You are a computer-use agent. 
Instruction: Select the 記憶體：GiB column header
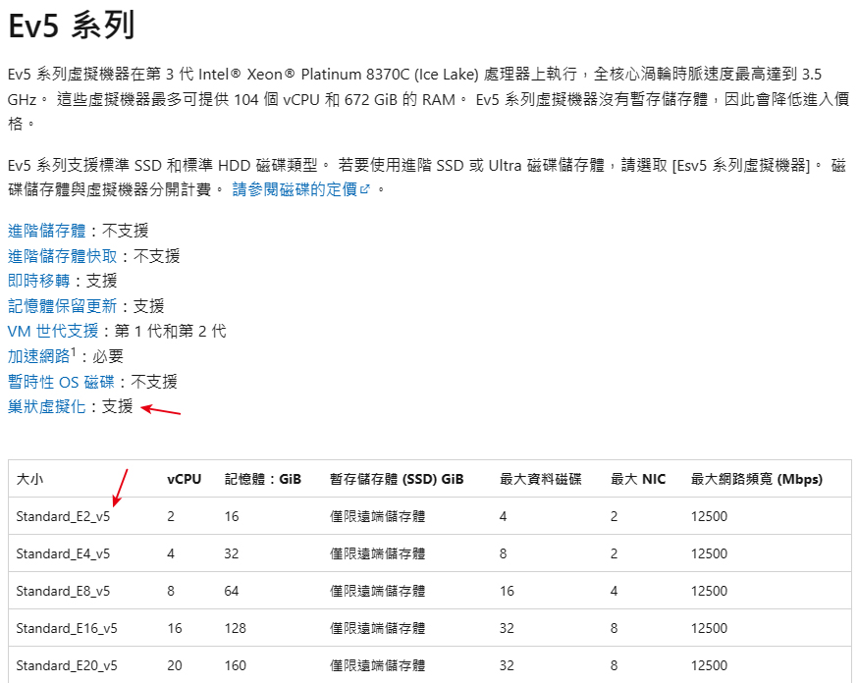click(263, 479)
